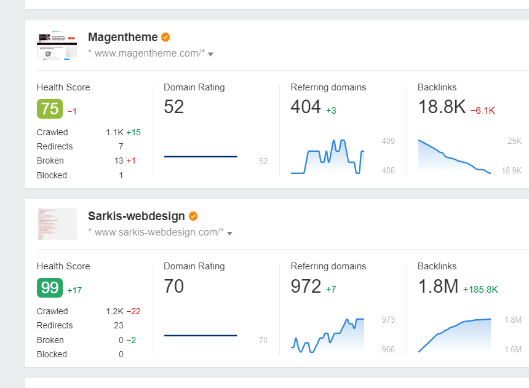View Domain Rating 52 for Magentheme
This screenshot has height=388, width=529.
pyautogui.click(x=174, y=107)
